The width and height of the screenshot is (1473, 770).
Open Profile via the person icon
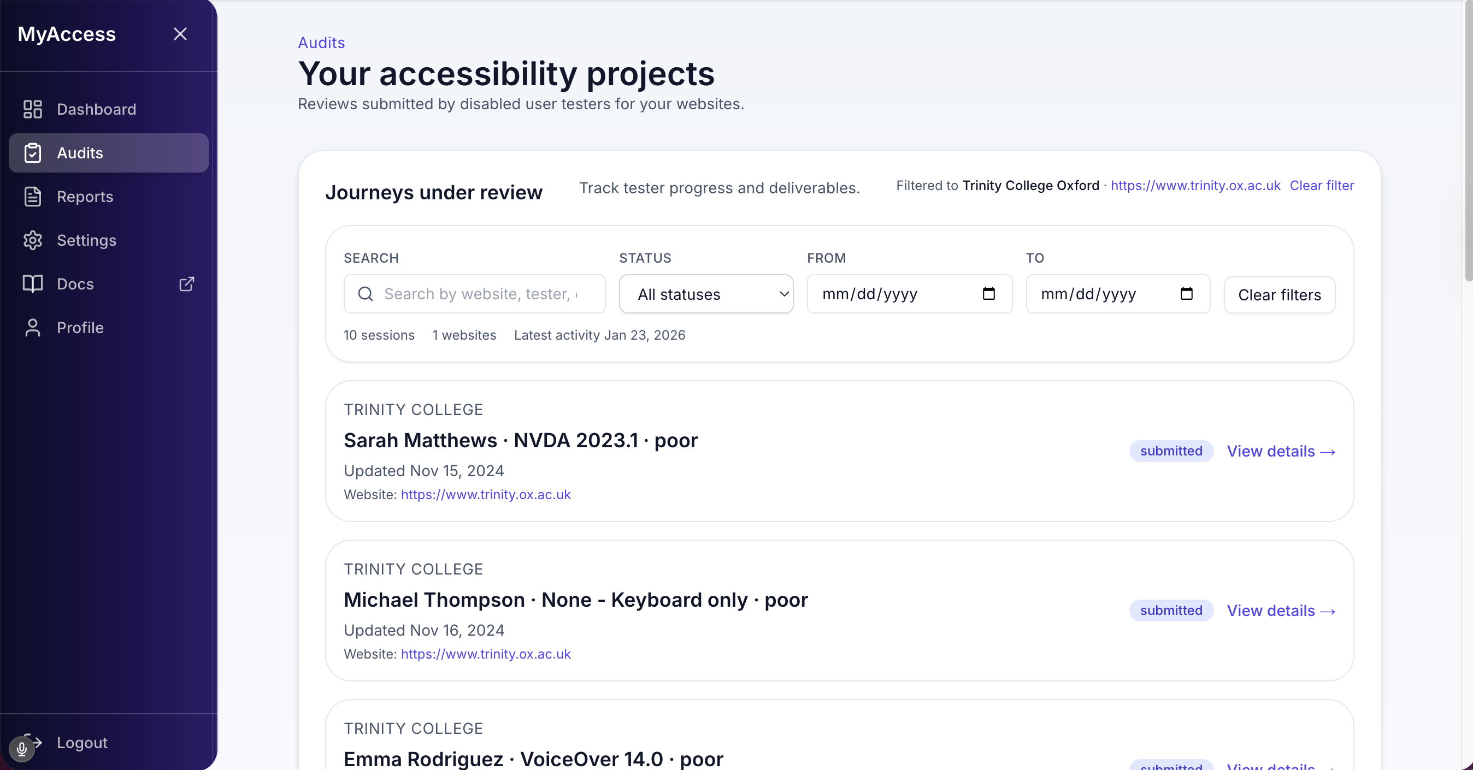[33, 328]
